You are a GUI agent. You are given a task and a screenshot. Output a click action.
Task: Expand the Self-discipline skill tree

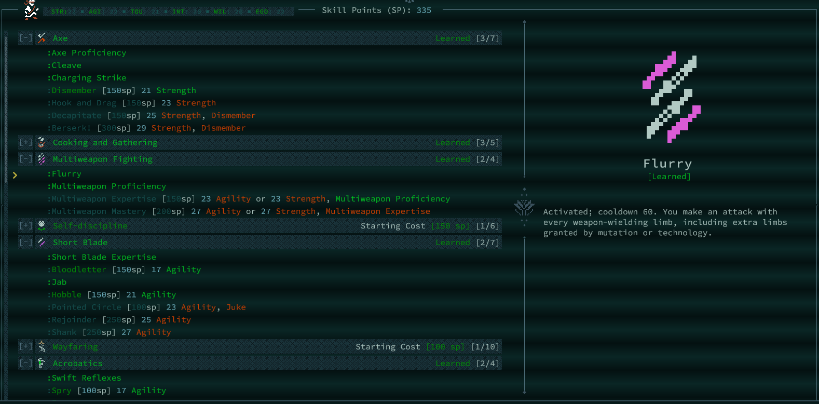click(x=25, y=225)
